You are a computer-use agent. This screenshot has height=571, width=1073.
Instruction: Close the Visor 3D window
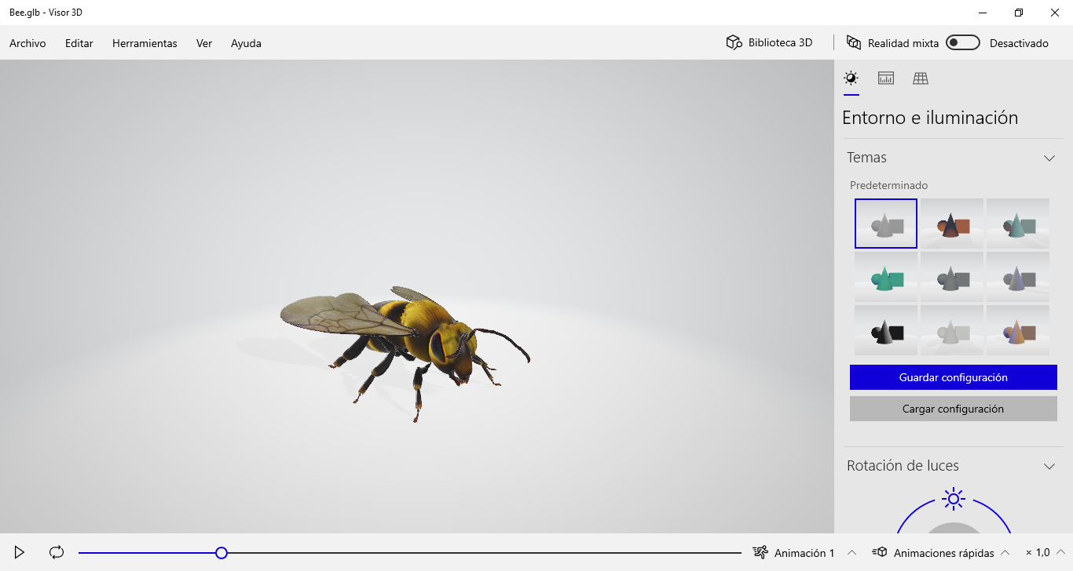click(x=1055, y=13)
